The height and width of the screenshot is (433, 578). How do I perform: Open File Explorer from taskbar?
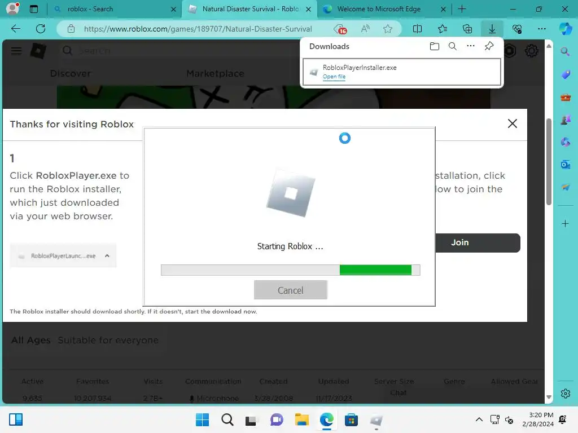pos(301,419)
